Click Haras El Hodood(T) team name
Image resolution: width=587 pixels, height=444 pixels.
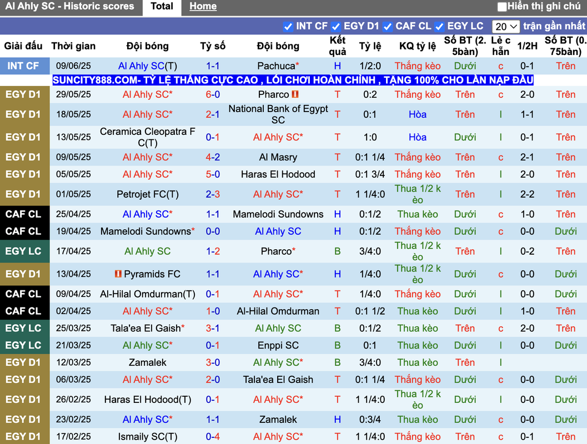[148, 400]
